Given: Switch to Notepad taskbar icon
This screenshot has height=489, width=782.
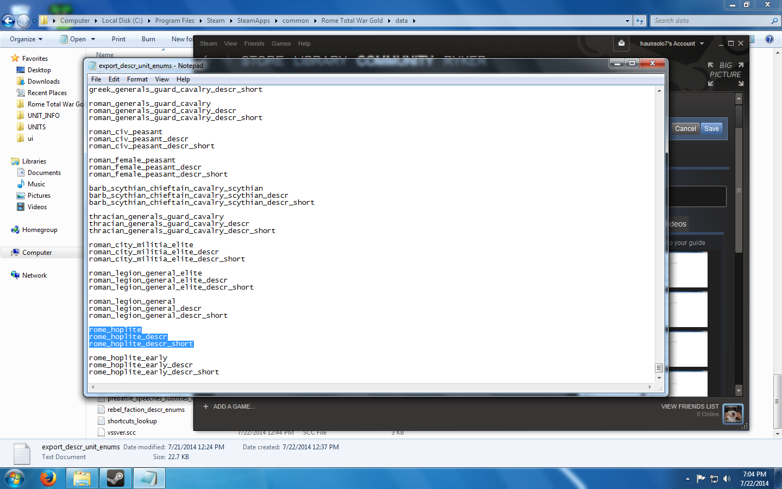Looking at the screenshot, I should [149, 478].
